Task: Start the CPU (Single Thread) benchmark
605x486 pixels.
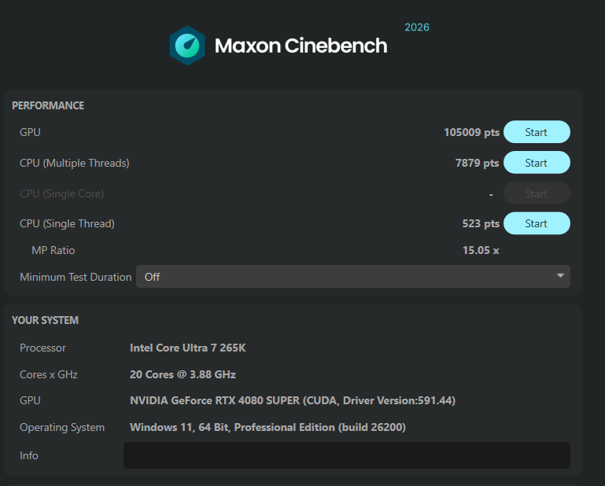Action: click(537, 223)
